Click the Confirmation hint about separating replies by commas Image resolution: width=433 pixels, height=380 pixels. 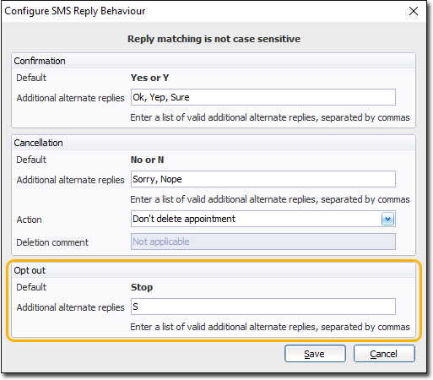point(270,117)
